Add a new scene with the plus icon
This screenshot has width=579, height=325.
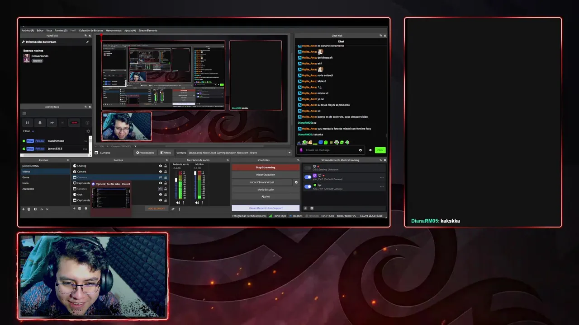[x=24, y=209]
